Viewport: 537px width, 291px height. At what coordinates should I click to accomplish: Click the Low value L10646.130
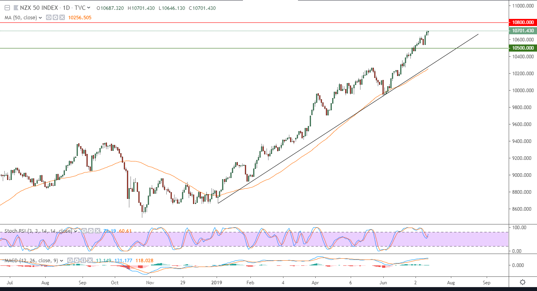(x=172, y=8)
